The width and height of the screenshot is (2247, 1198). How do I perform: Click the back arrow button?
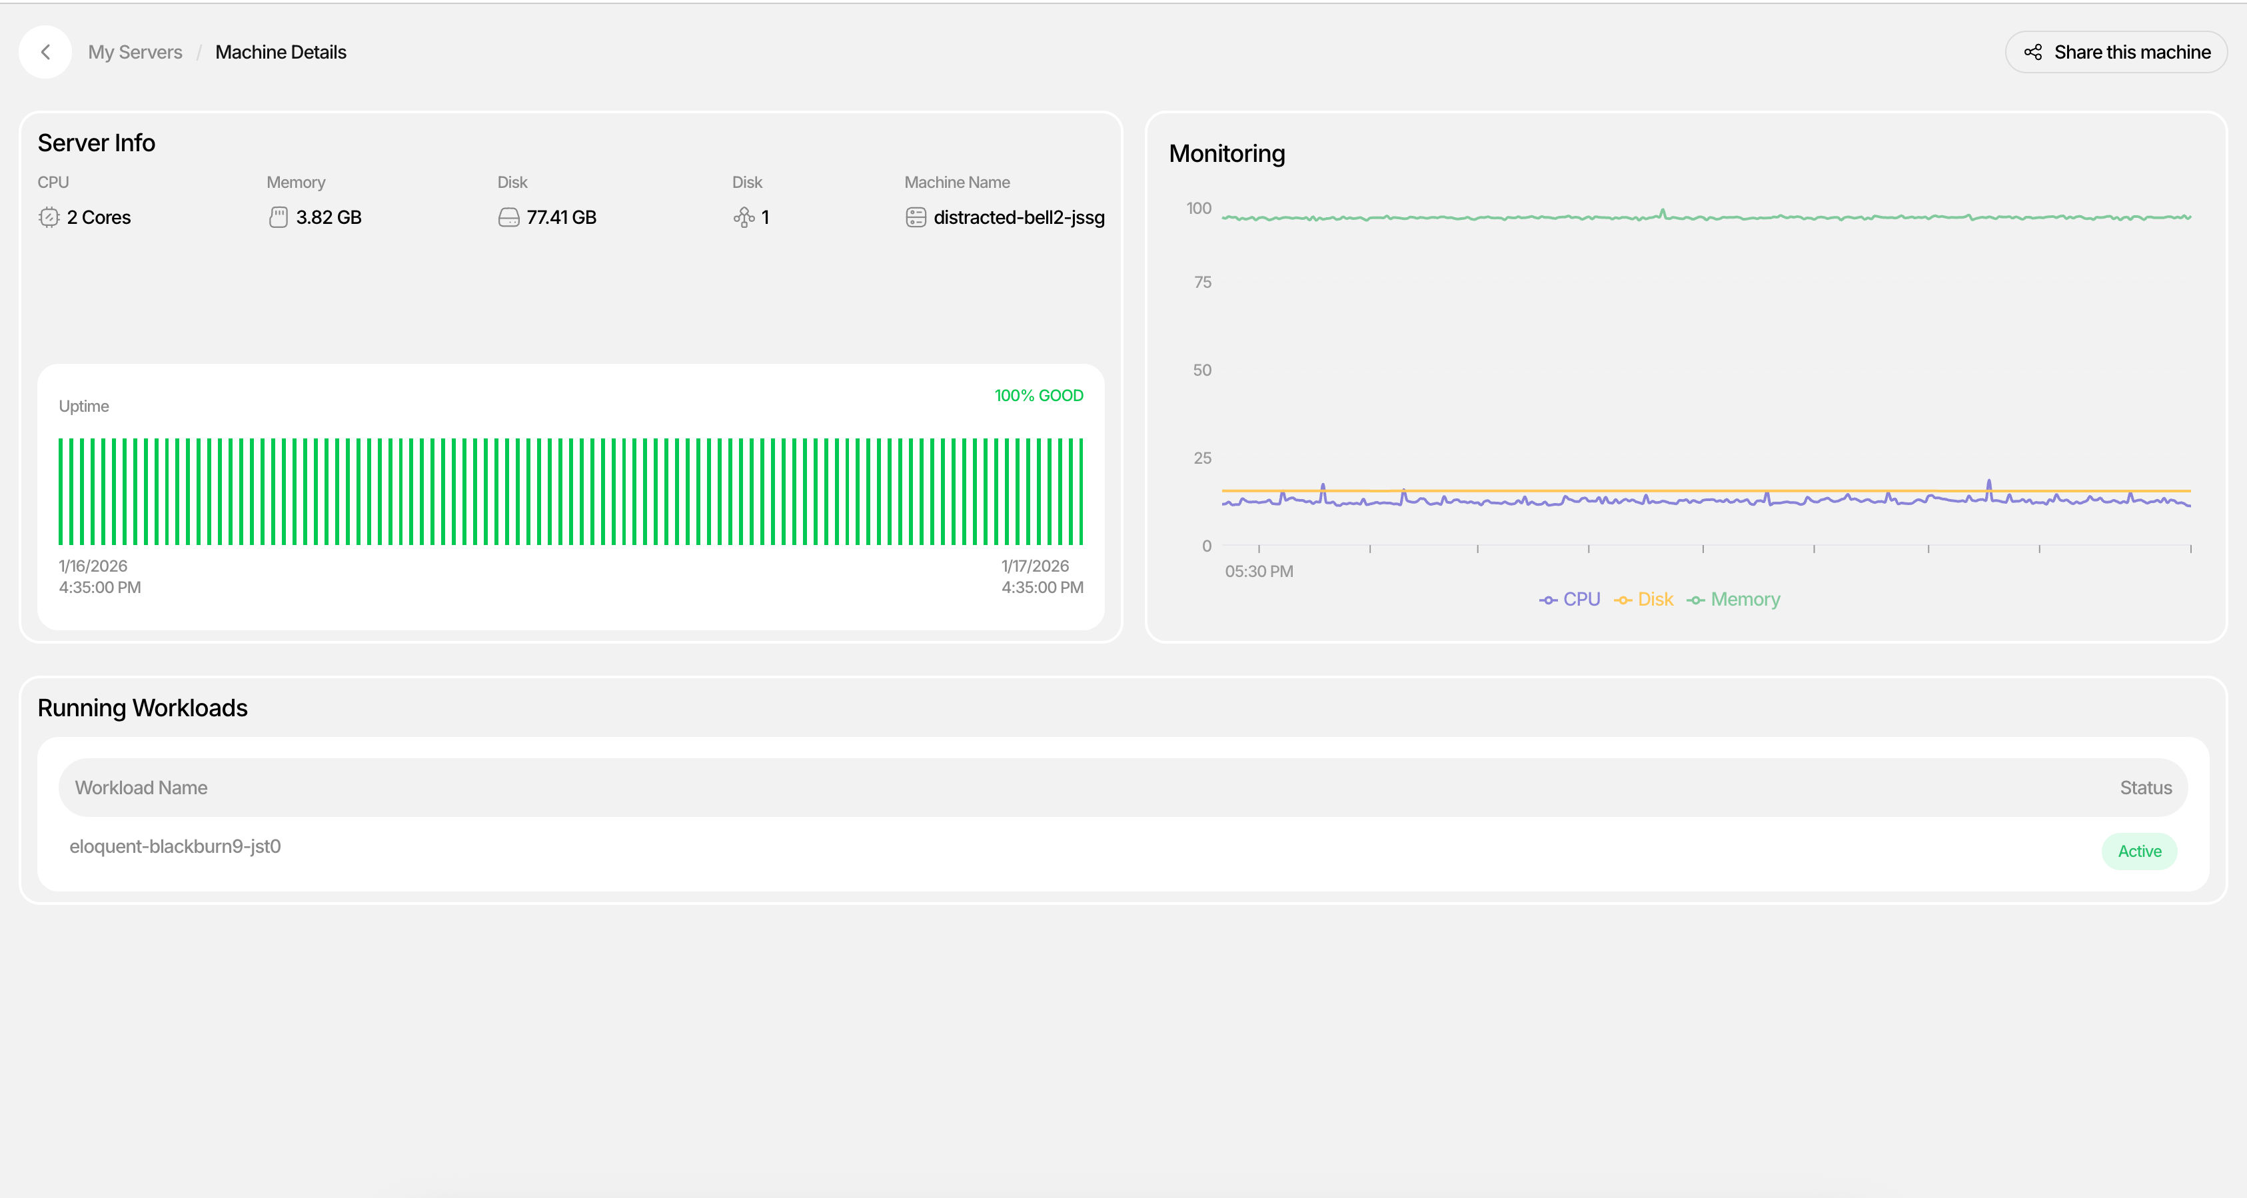(x=45, y=53)
